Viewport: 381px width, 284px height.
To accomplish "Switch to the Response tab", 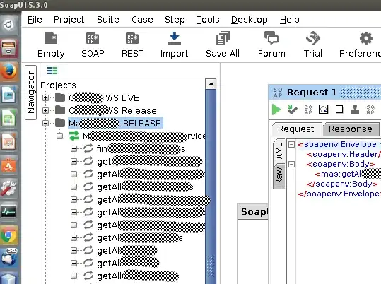I will (x=351, y=129).
